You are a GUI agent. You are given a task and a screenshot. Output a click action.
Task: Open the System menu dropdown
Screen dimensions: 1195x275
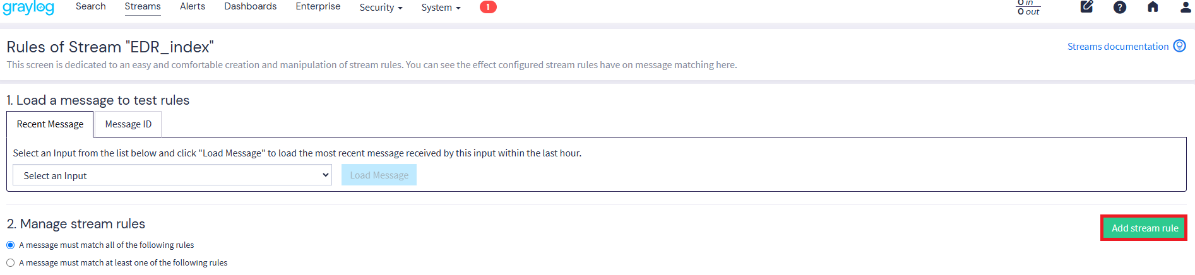click(441, 8)
